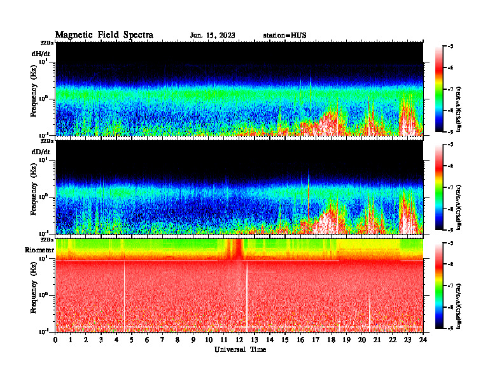
Task: Click the '17' hour tick label
Action: [316, 340]
